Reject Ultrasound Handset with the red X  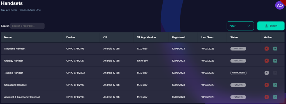click(267, 85)
